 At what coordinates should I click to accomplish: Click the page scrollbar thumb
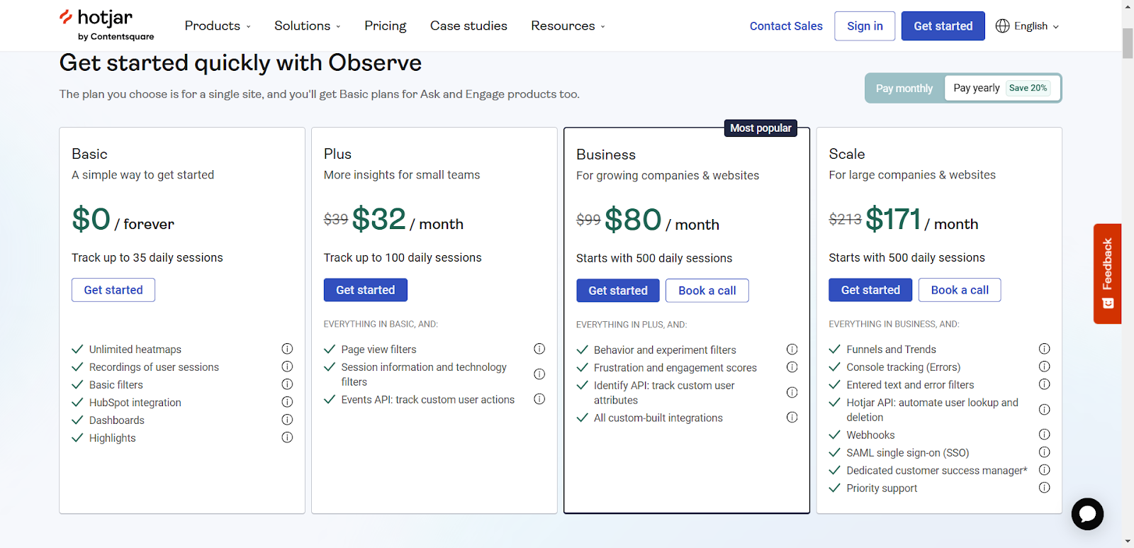(1128, 43)
